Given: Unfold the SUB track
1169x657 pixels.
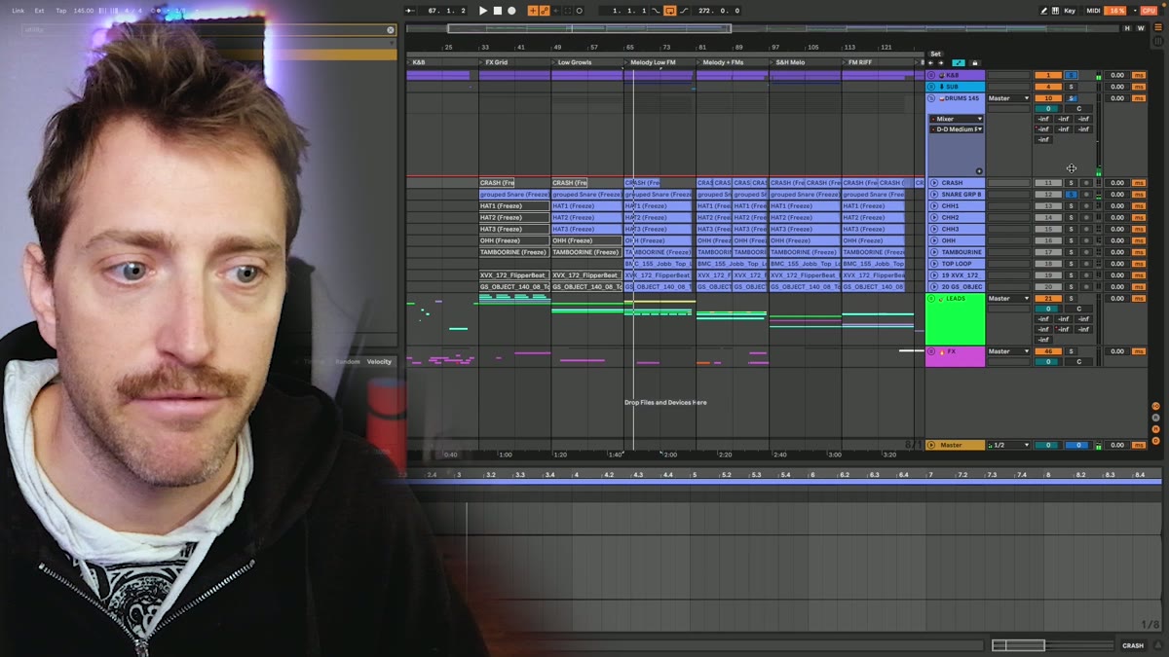Looking at the screenshot, I should click(x=931, y=87).
